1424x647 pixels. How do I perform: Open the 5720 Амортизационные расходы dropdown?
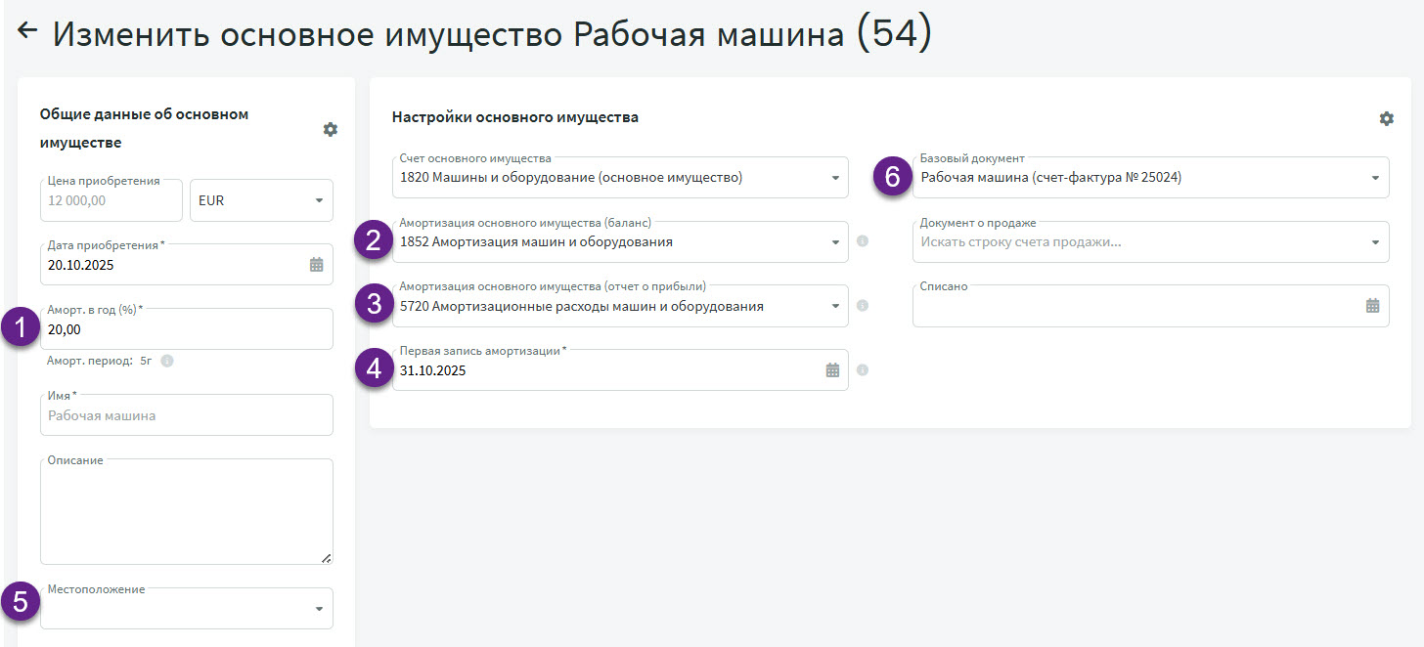(834, 306)
